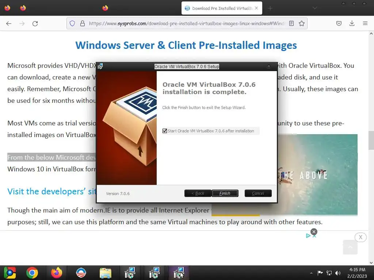Open a new tab with plus button

(x=270, y=8)
